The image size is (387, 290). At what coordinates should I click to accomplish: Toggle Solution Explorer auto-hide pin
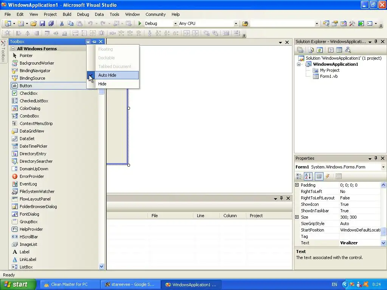[x=376, y=42]
